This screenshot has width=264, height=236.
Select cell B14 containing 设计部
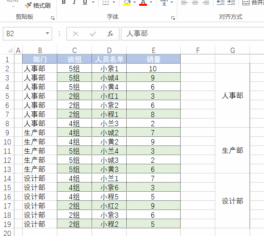coord(40,178)
